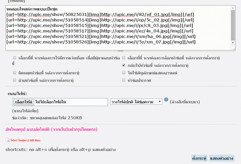Check the move topic checkbox (ย้ายหัวข้อนี้)
The height and width of the screenshot is (164, 241).
click(14, 80)
